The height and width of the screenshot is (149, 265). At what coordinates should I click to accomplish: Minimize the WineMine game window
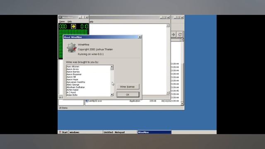tap(80, 17)
